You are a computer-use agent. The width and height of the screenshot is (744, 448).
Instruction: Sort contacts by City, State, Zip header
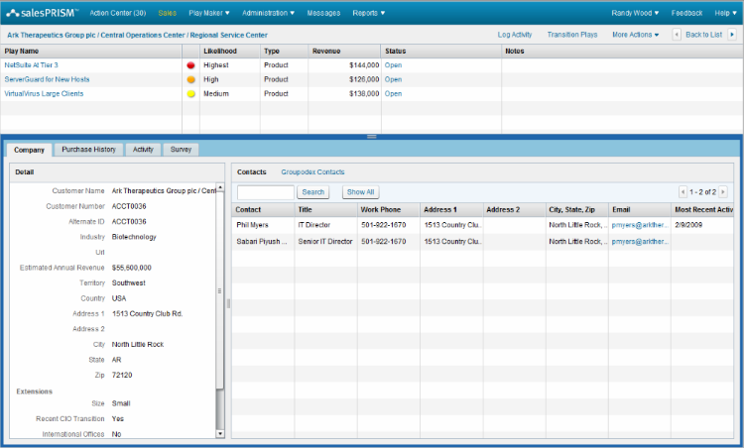[576, 209]
